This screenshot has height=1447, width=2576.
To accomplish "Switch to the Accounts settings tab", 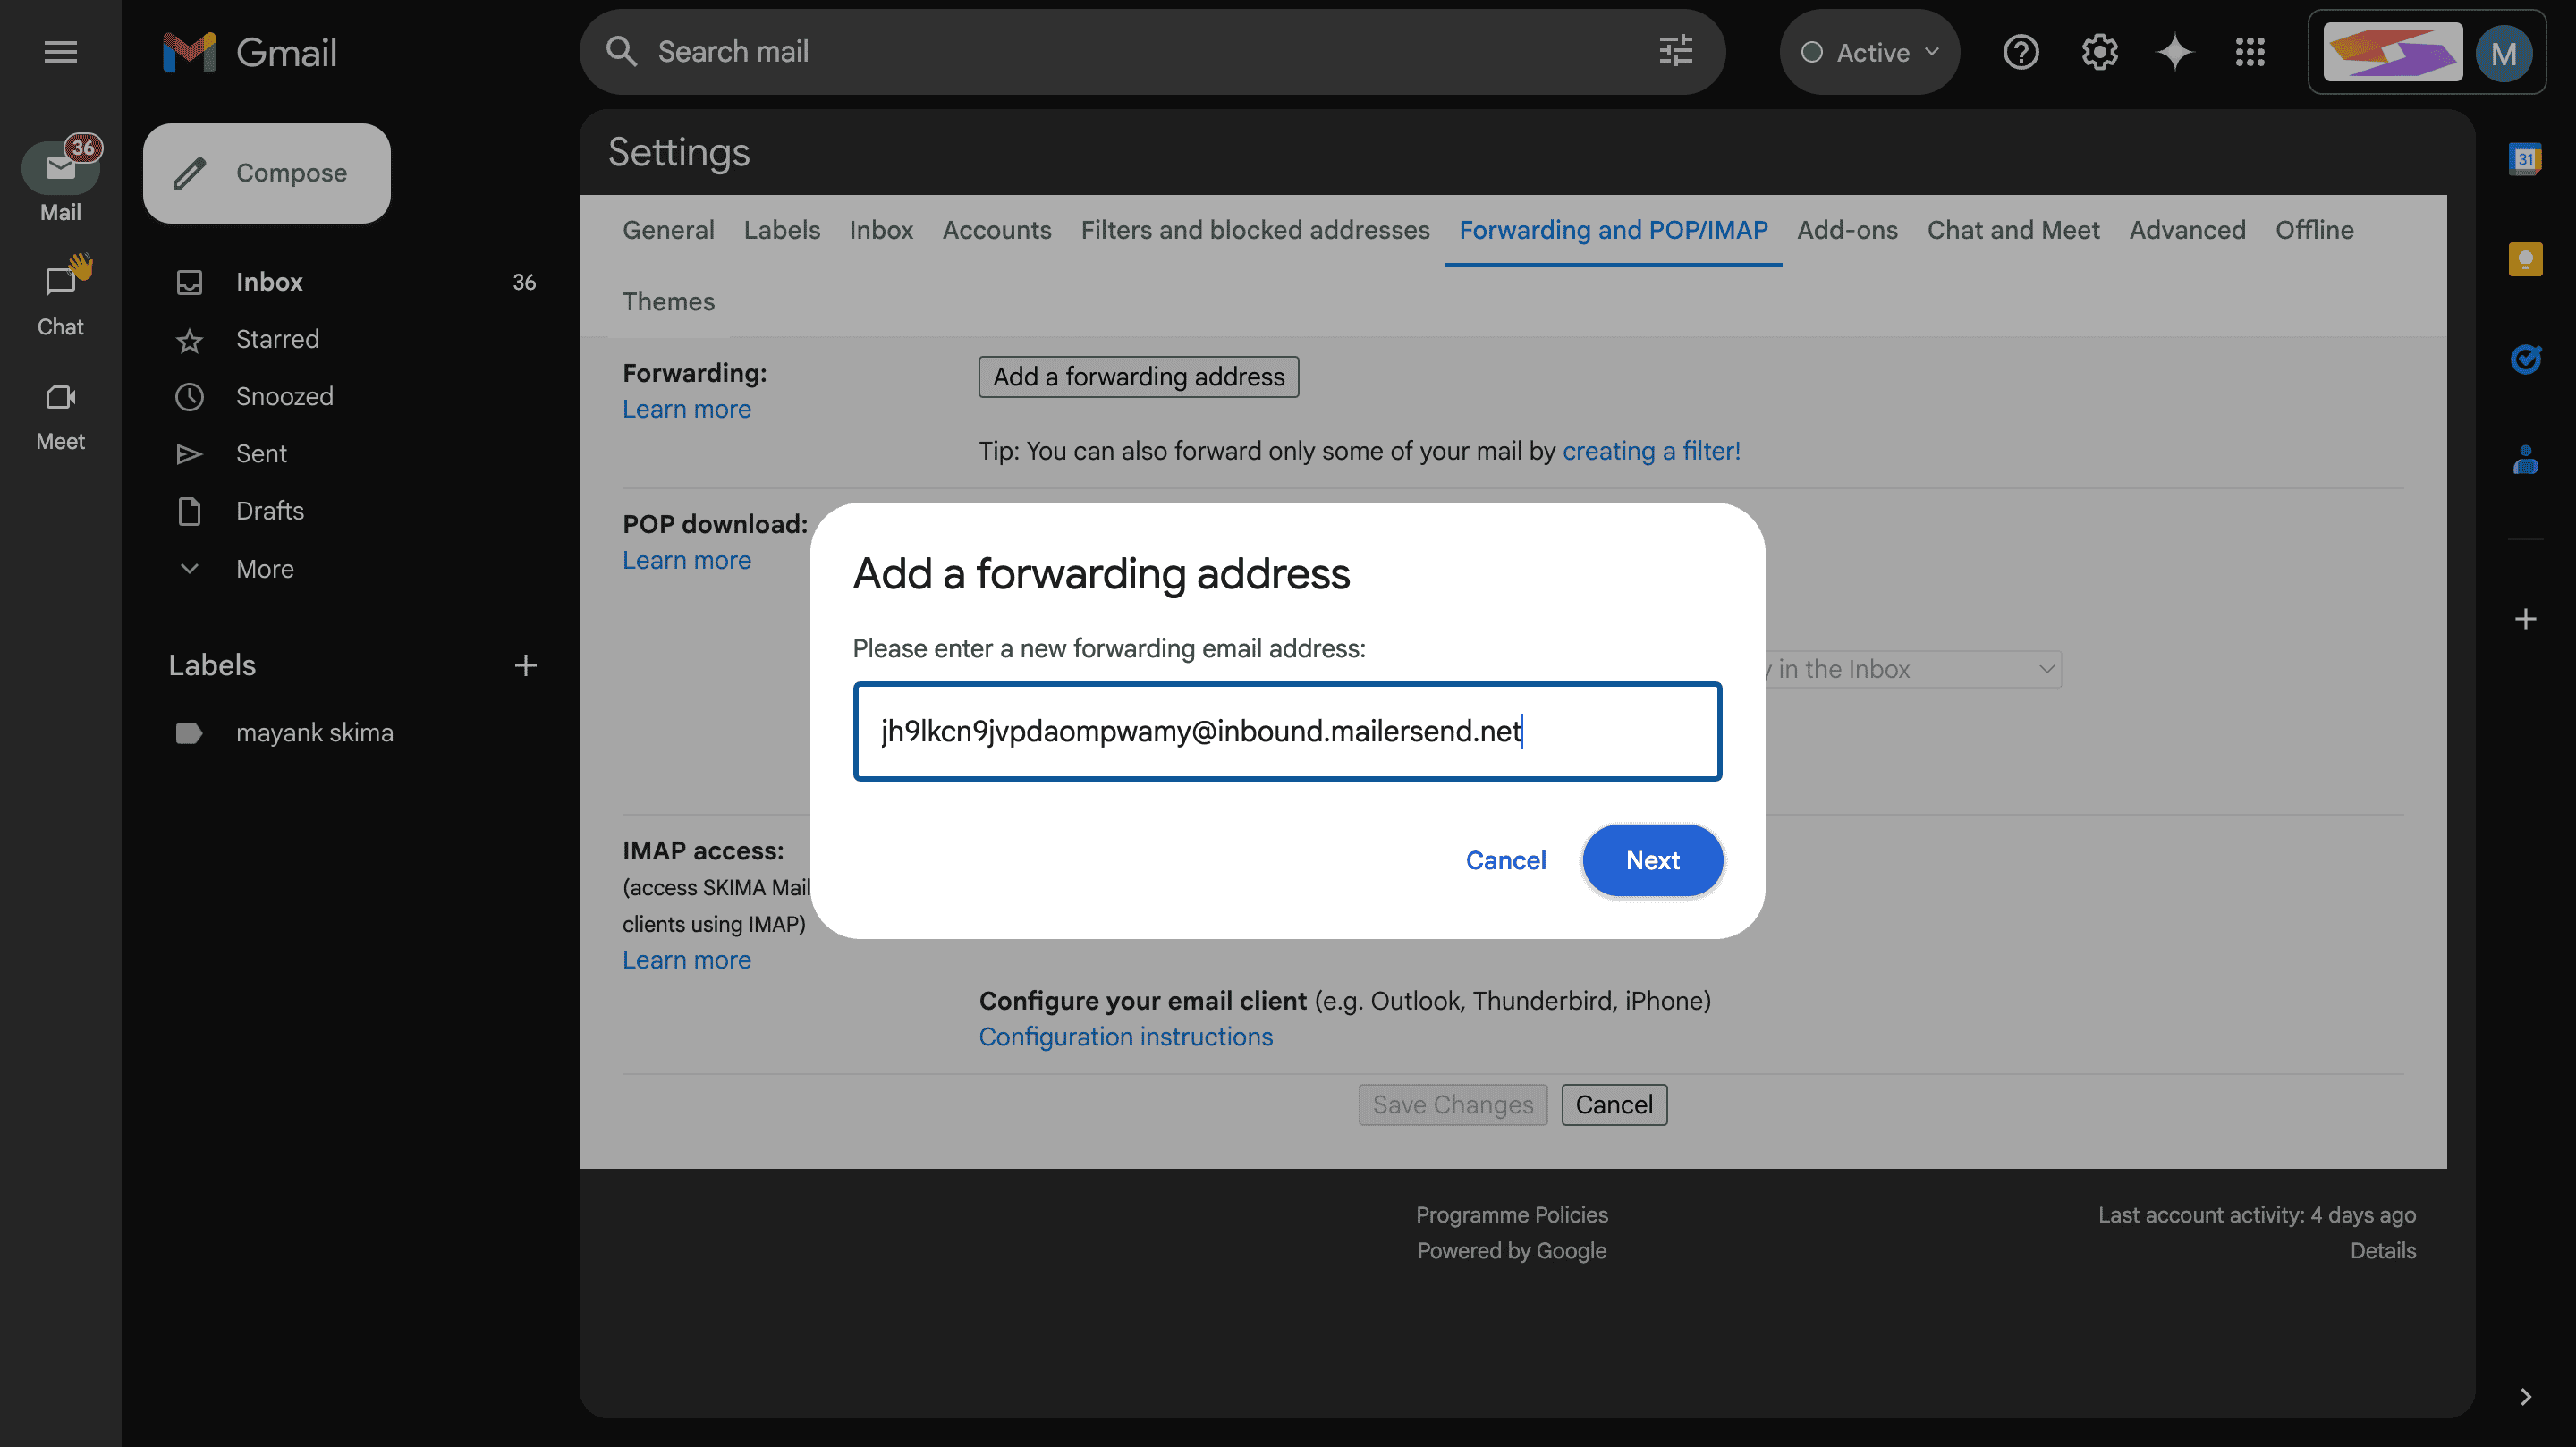I will [996, 230].
